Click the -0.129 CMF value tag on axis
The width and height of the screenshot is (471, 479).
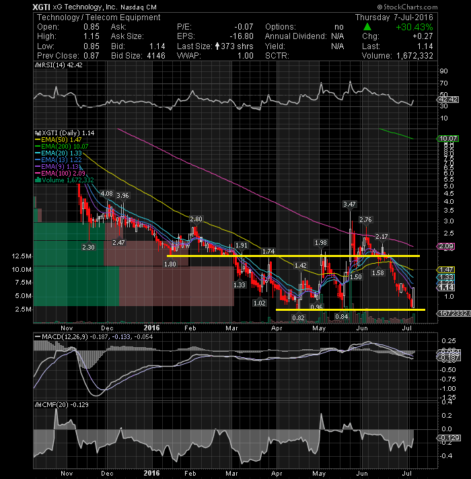point(449,438)
